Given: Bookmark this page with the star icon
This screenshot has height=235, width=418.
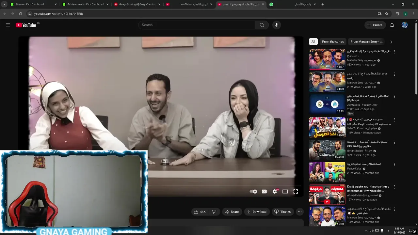Looking at the screenshot, I should (387, 14).
